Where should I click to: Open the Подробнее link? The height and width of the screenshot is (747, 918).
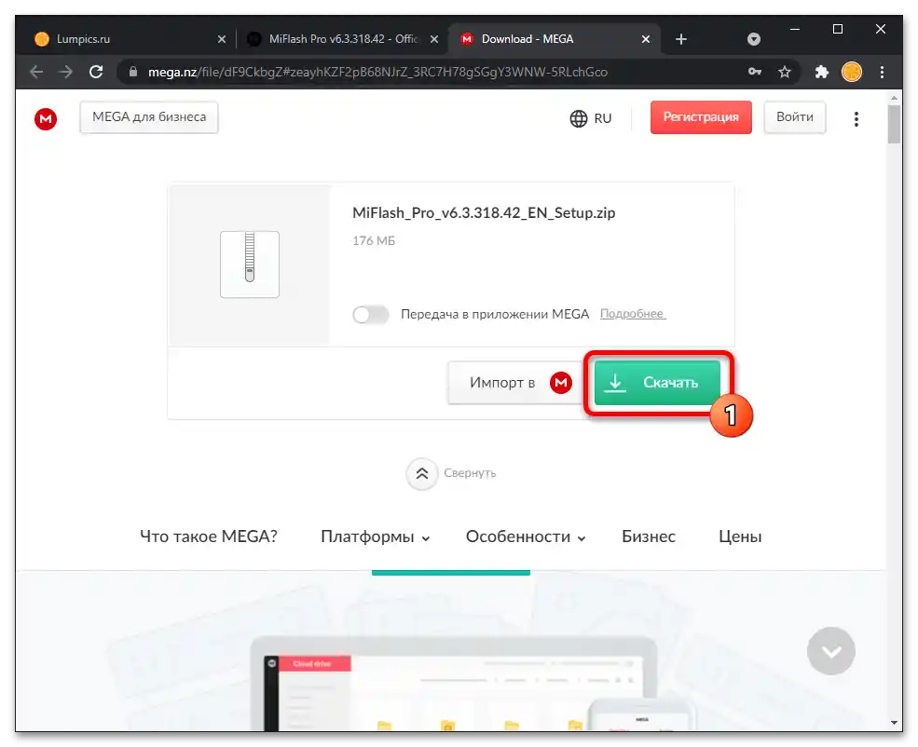point(632,313)
